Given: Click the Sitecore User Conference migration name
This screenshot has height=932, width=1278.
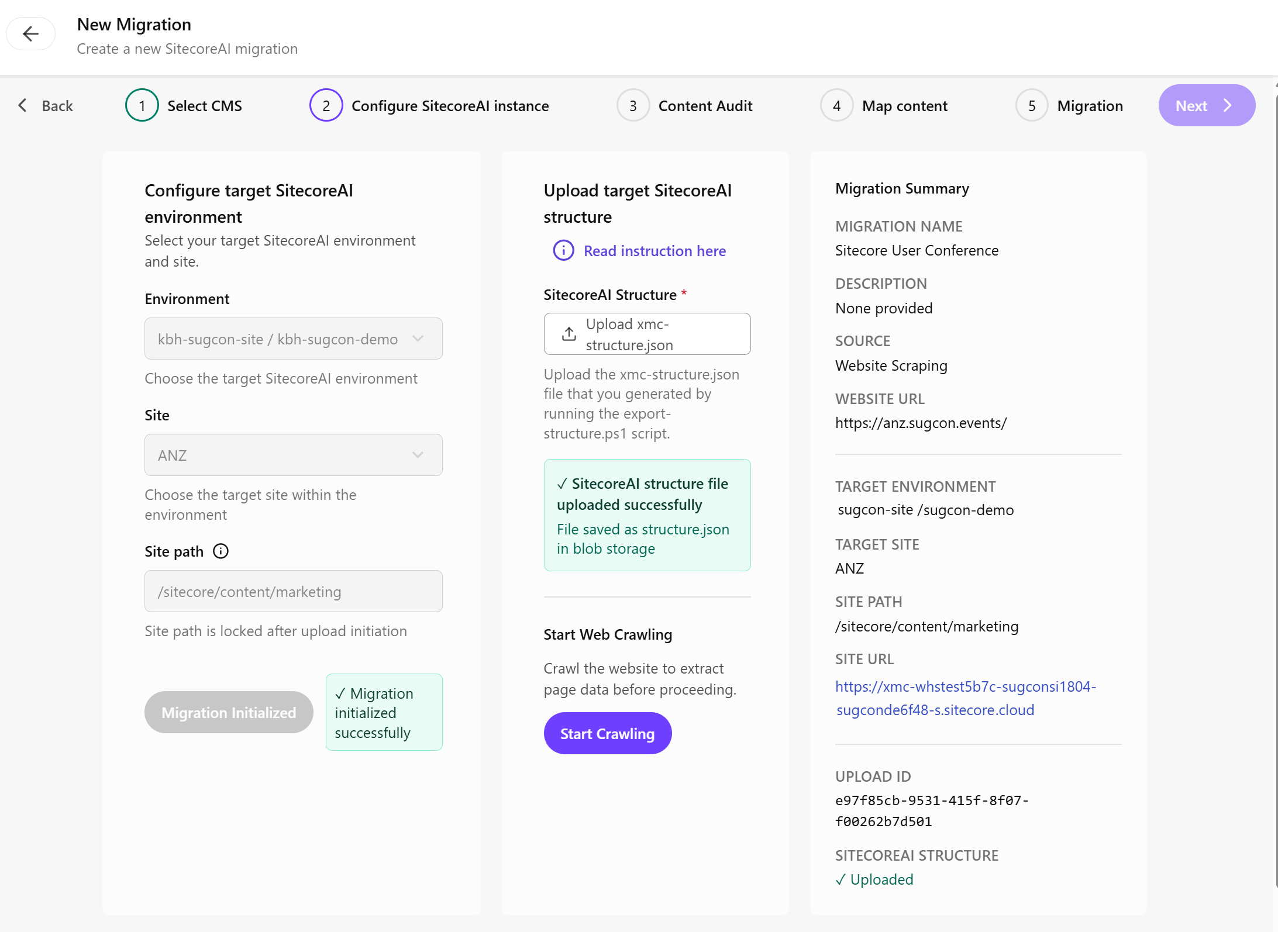Looking at the screenshot, I should tap(917, 250).
